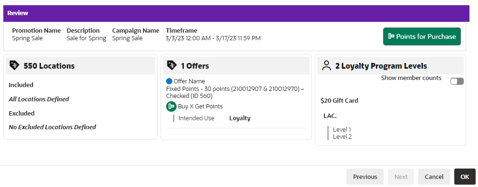Click the timeframe 3/3/23 12:00 AM - 3/17/23 11:59 PM

pyautogui.click(x=213, y=38)
